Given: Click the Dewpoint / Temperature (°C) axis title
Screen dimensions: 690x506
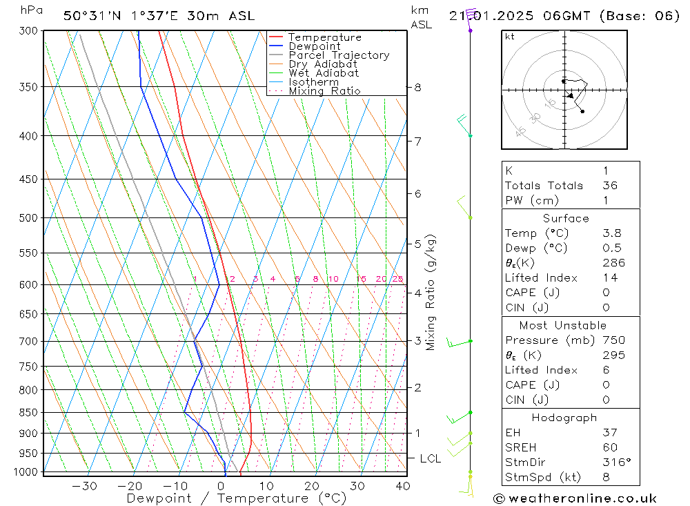Looking at the screenshot, I should [236, 499].
